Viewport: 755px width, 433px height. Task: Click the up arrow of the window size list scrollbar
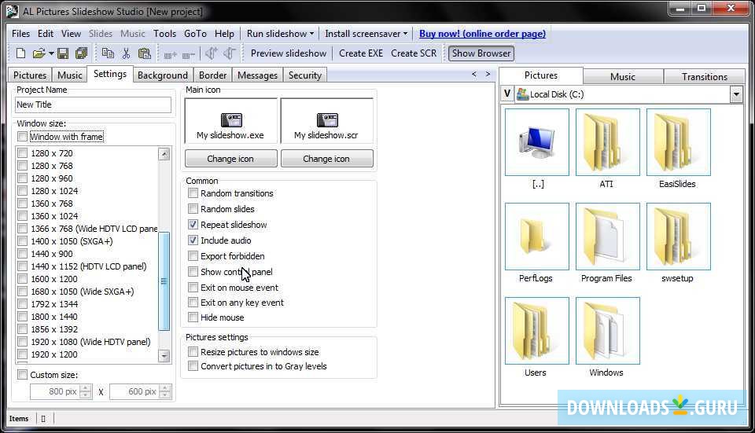[x=164, y=154]
